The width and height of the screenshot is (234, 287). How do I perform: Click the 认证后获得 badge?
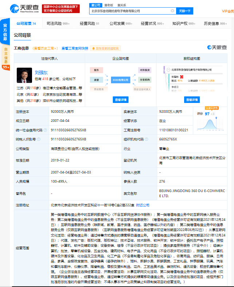[x=212, y=108]
